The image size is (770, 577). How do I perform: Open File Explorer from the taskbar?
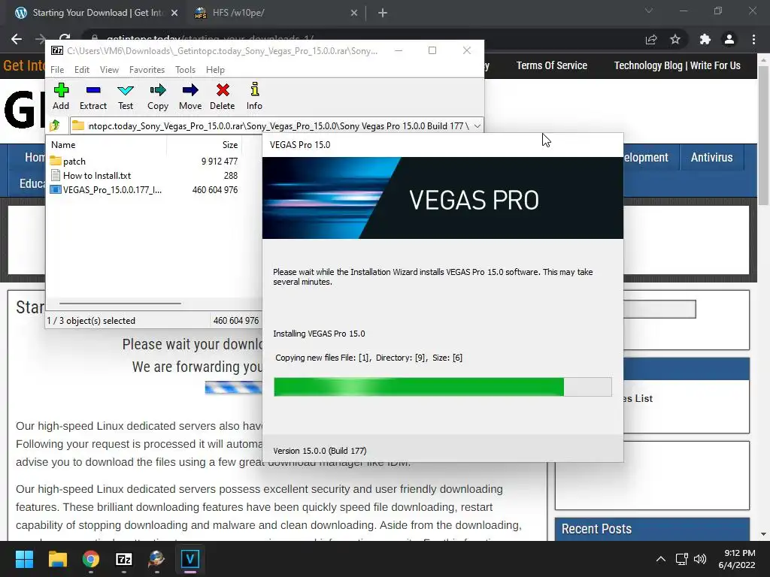[x=57, y=559]
